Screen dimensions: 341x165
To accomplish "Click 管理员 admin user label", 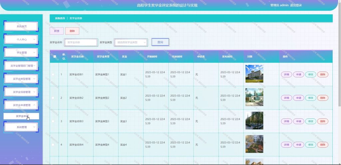I will point(279,5).
